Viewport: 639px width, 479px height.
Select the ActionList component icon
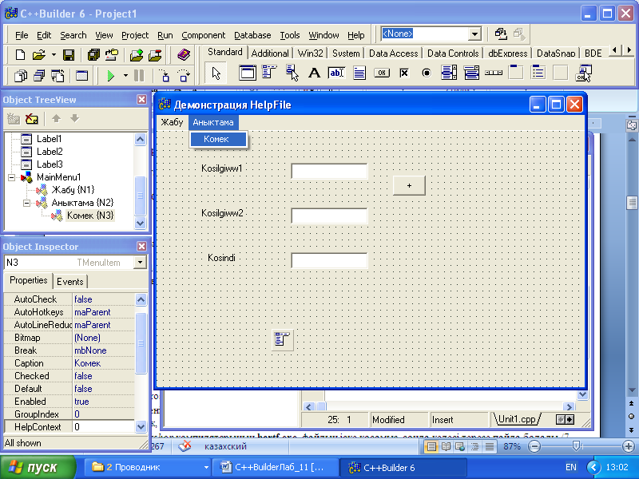[x=583, y=73]
